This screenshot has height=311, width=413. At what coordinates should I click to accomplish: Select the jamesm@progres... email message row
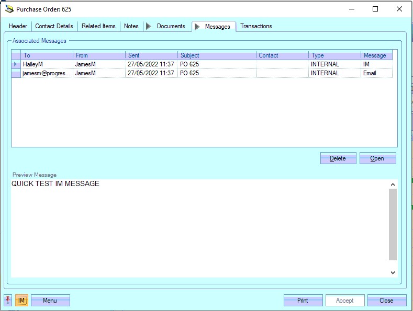click(47, 73)
